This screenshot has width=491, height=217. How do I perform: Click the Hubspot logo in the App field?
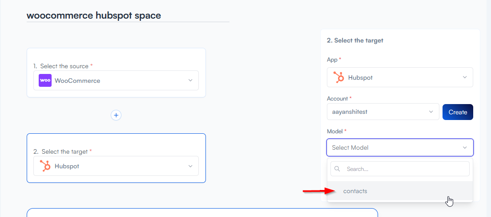338,77
